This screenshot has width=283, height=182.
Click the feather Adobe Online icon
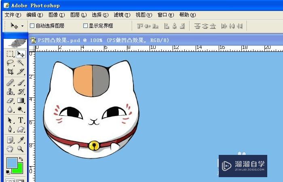click(x=15, y=43)
